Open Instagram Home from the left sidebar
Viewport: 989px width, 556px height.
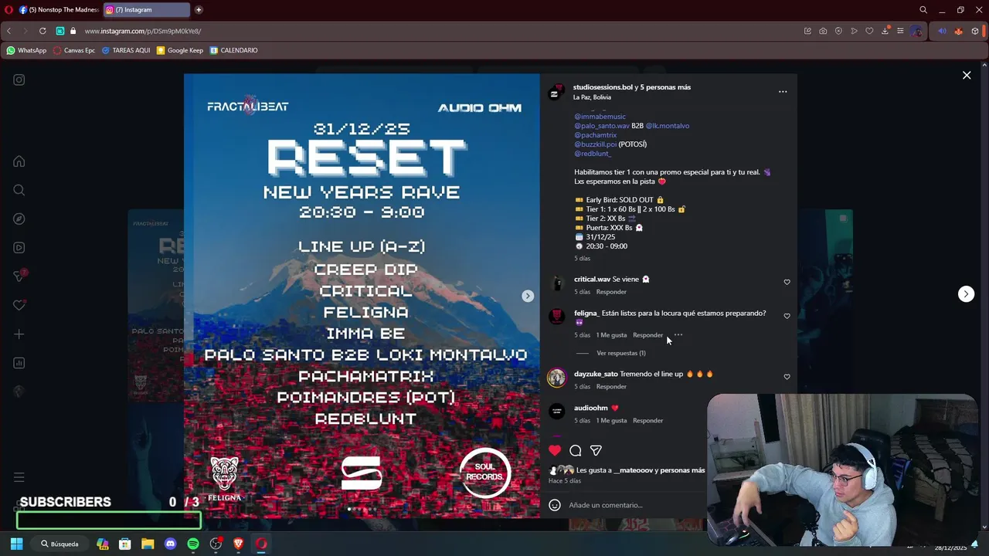pos(19,161)
